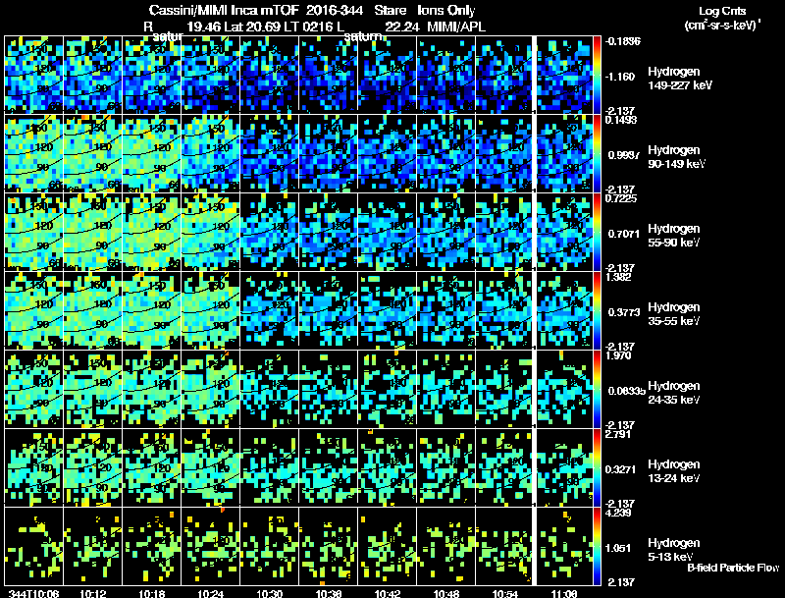The width and height of the screenshot is (785, 598).
Task: Select the 13-24 keV panel at 10:18
Action: [x=152, y=467]
